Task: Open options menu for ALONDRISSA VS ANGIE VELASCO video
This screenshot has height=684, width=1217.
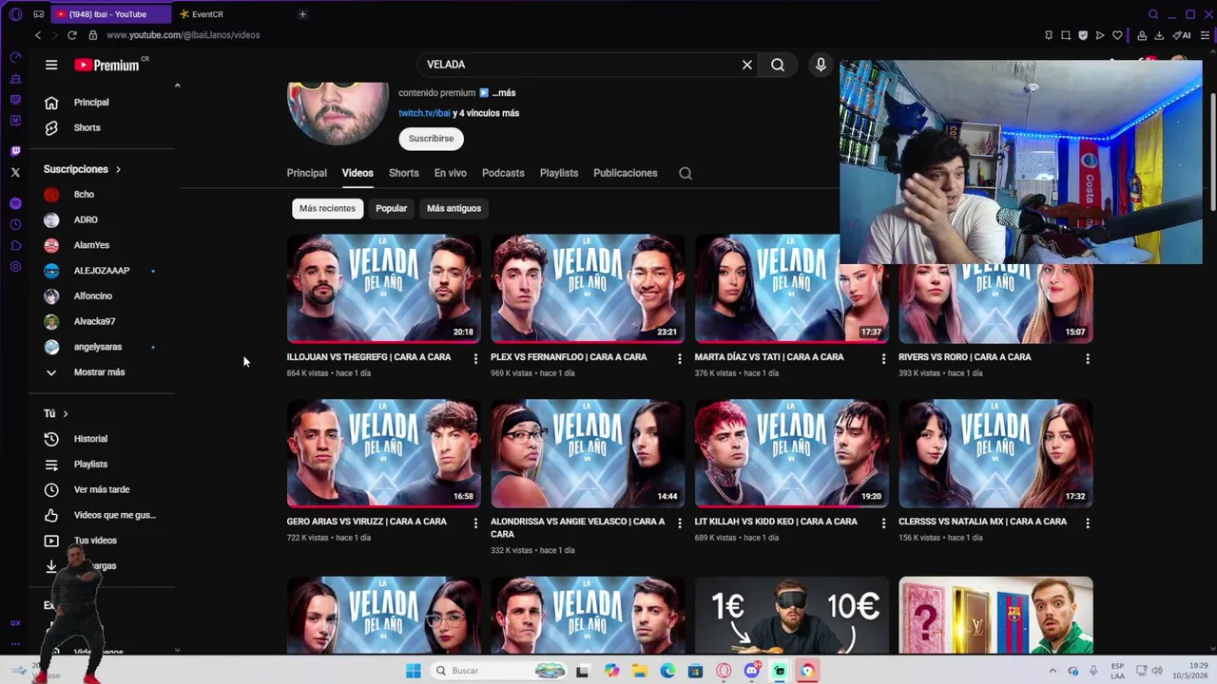Action: (679, 522)
